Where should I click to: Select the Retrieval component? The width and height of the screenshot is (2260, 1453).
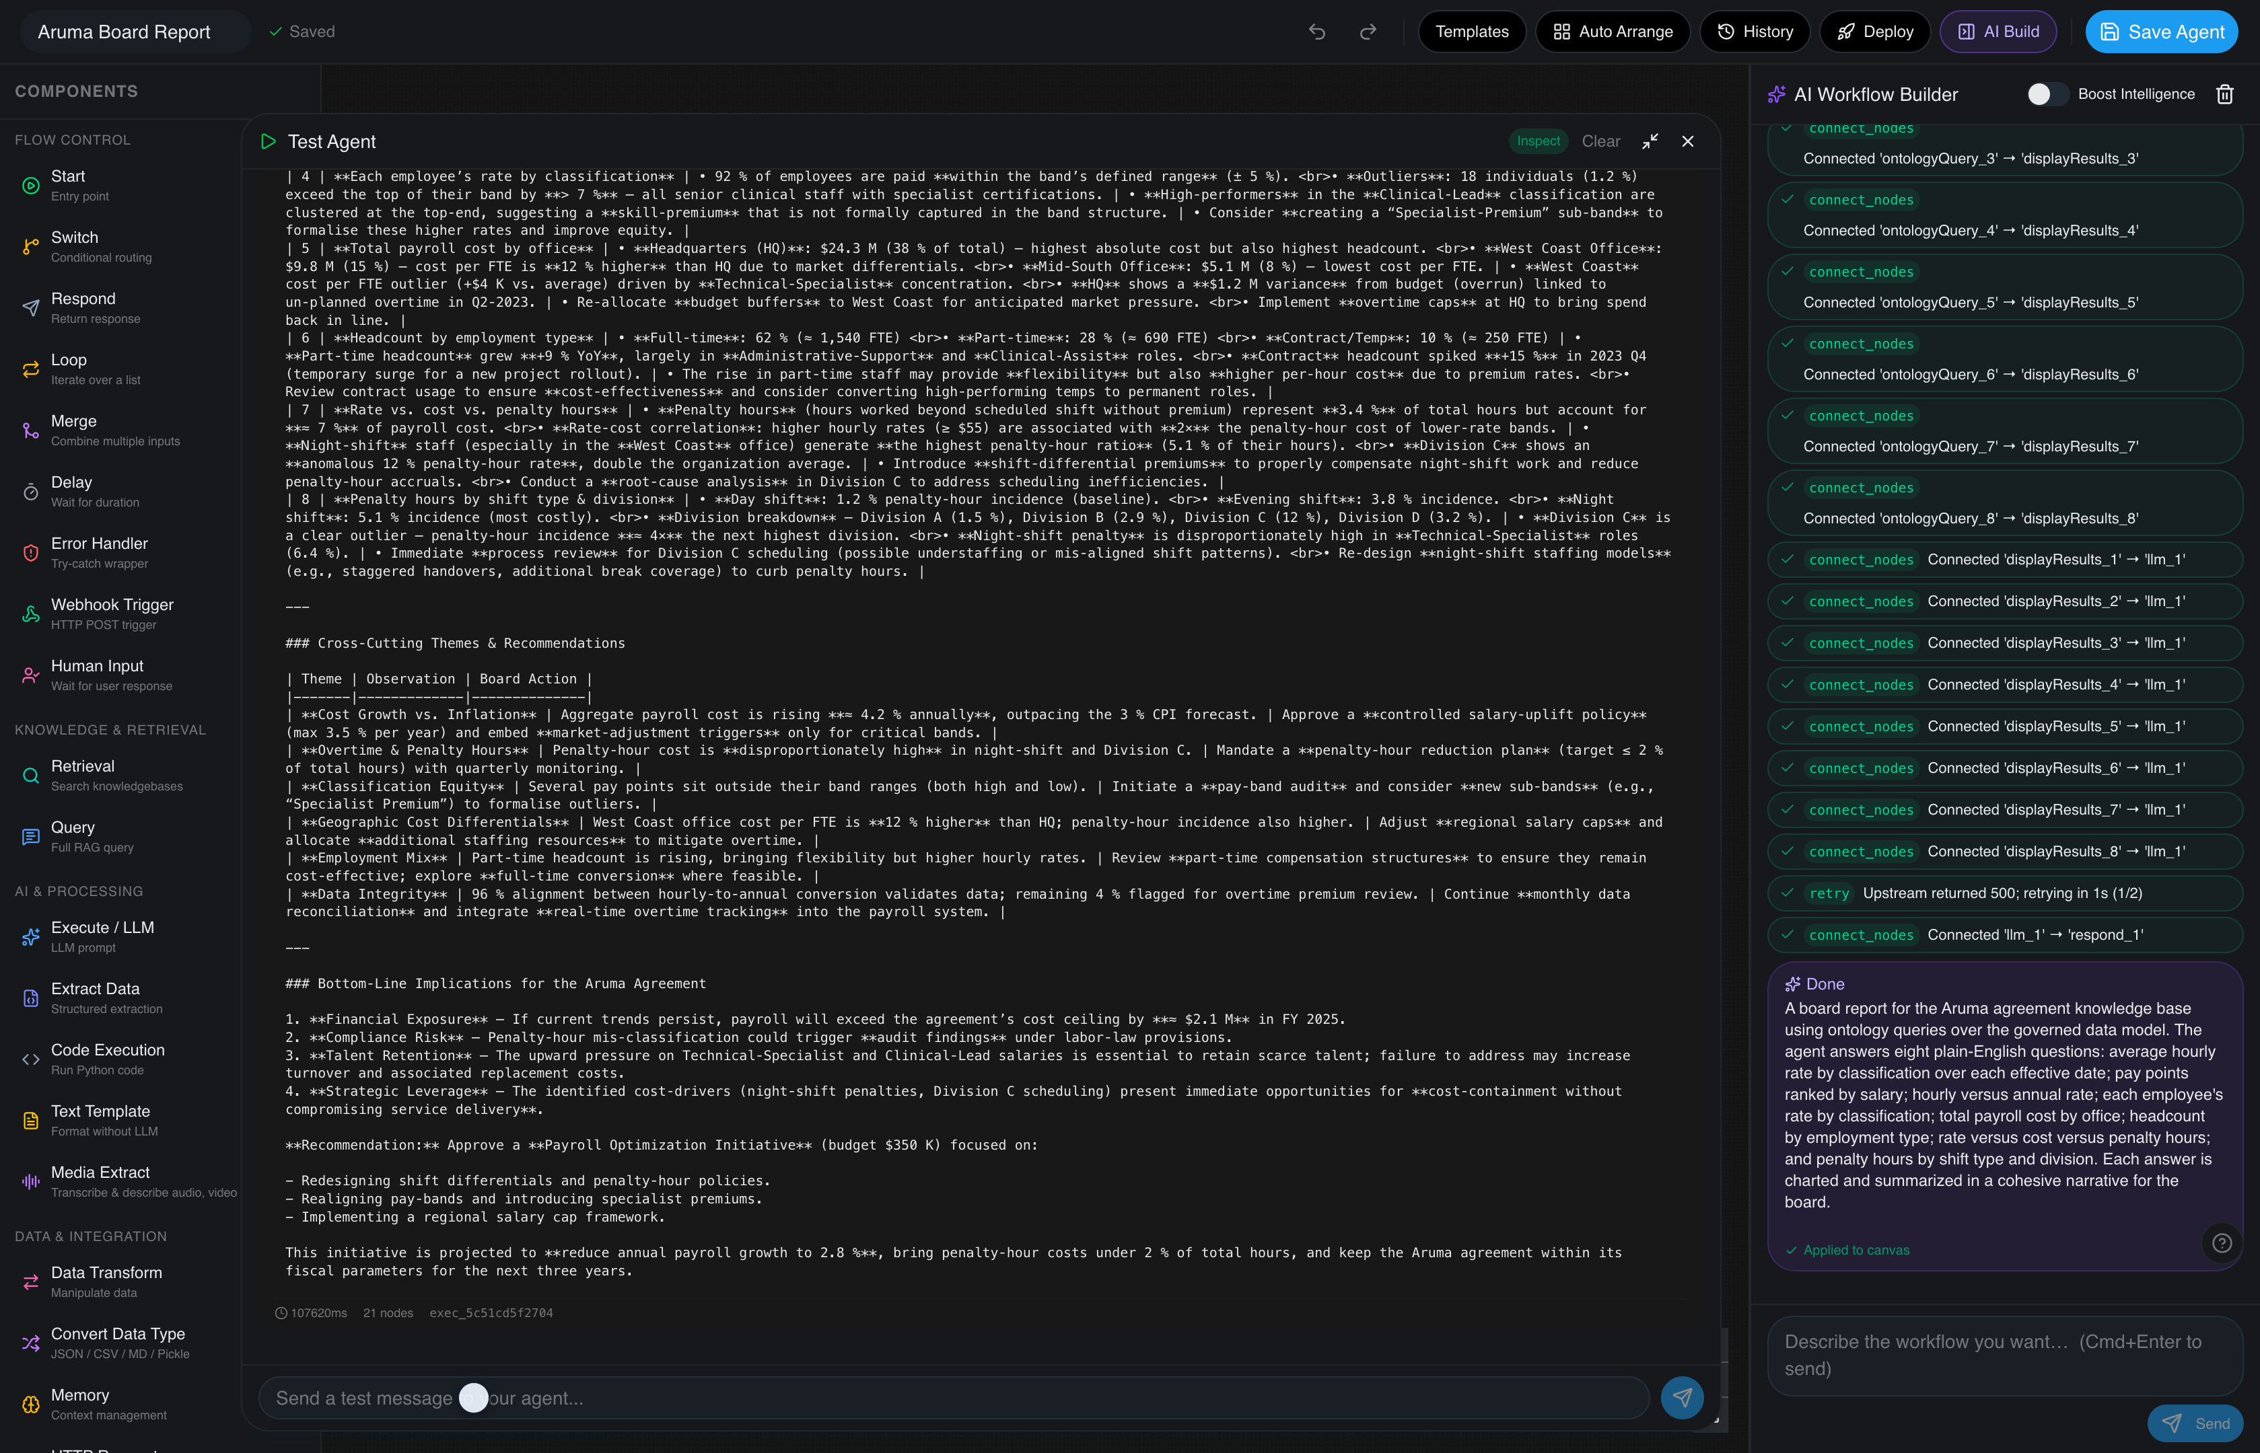click(121, 776)
